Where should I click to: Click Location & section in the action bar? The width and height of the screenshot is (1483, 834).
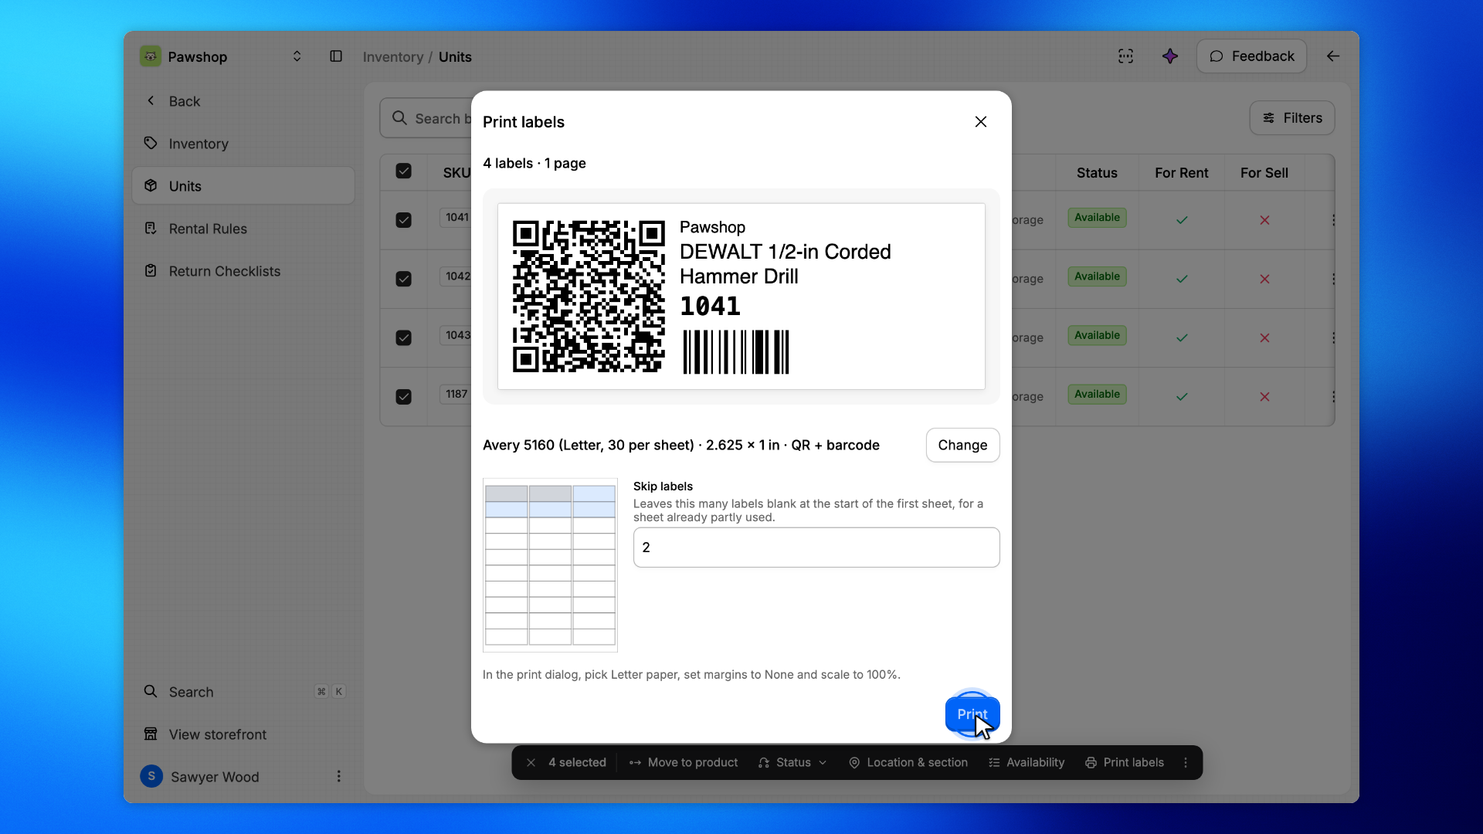[908, 763]
